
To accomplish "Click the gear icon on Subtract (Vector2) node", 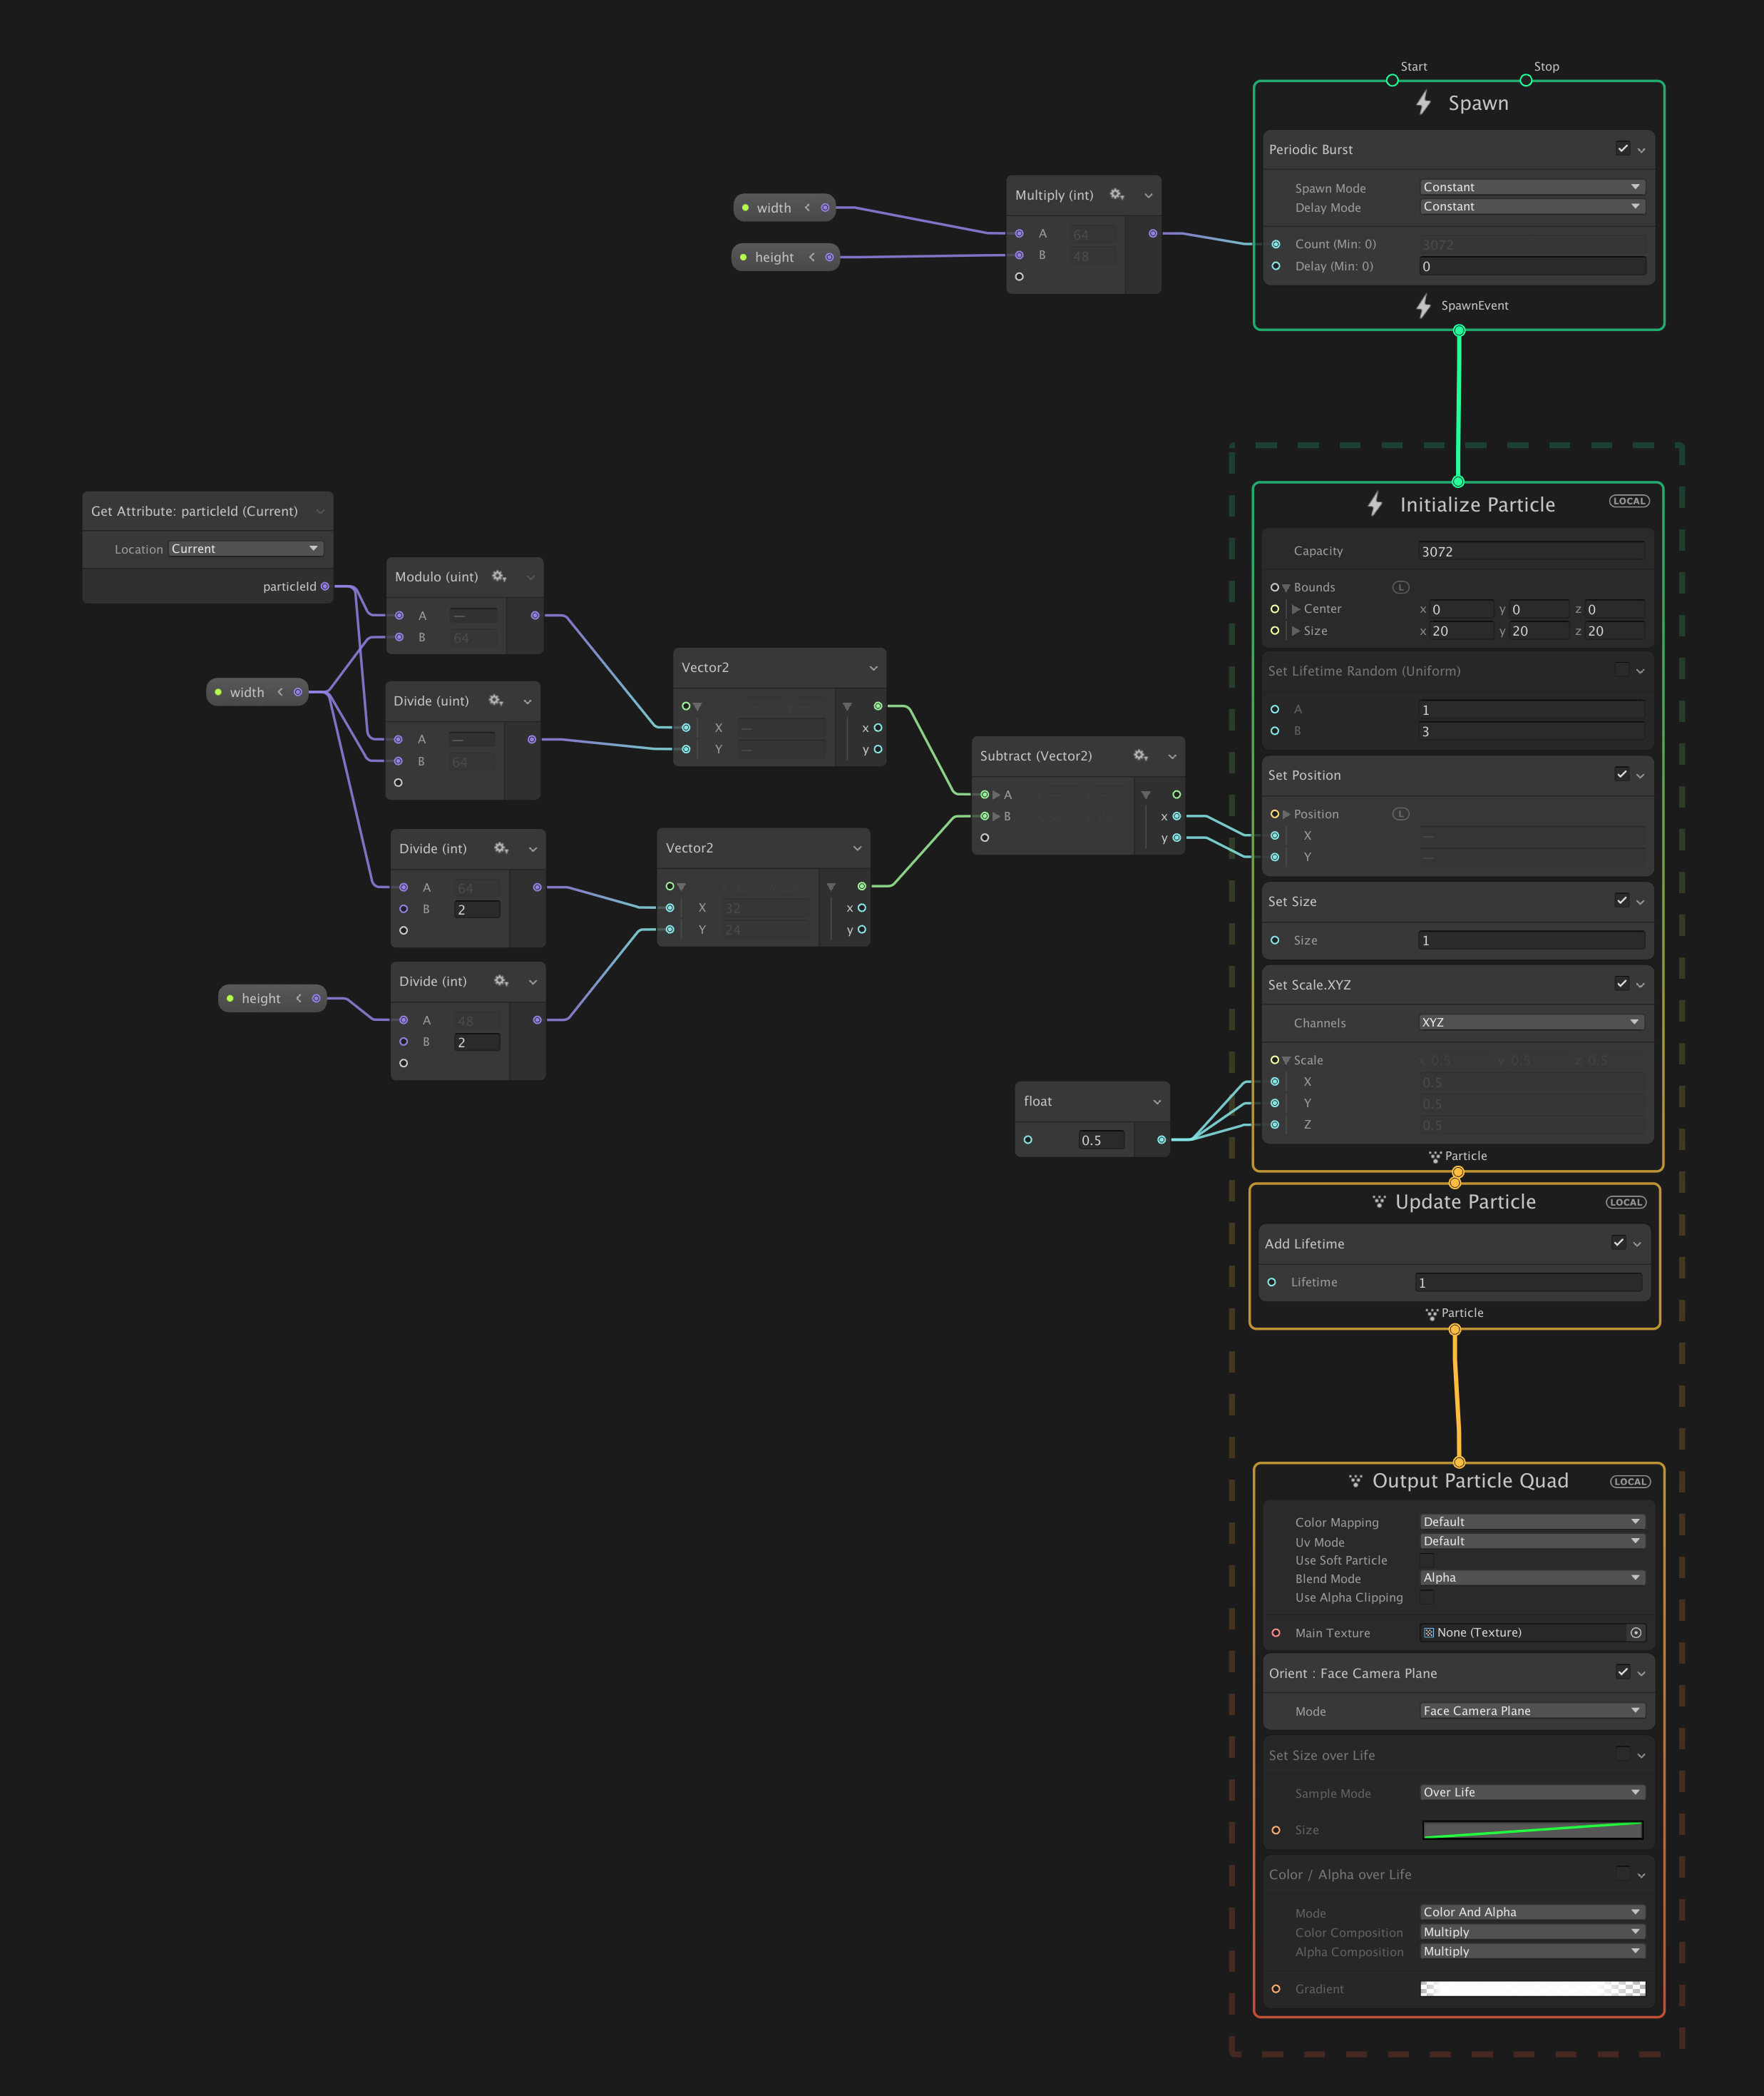I will coord(1140,756).
